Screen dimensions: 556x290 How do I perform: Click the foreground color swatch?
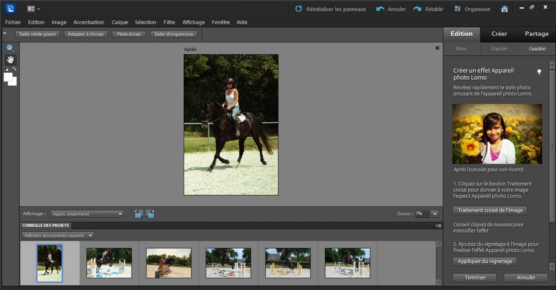click(x=8, y=77)
